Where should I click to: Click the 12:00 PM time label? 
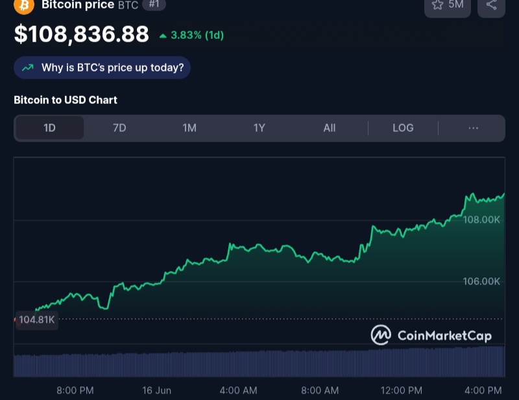coord(401,390)
